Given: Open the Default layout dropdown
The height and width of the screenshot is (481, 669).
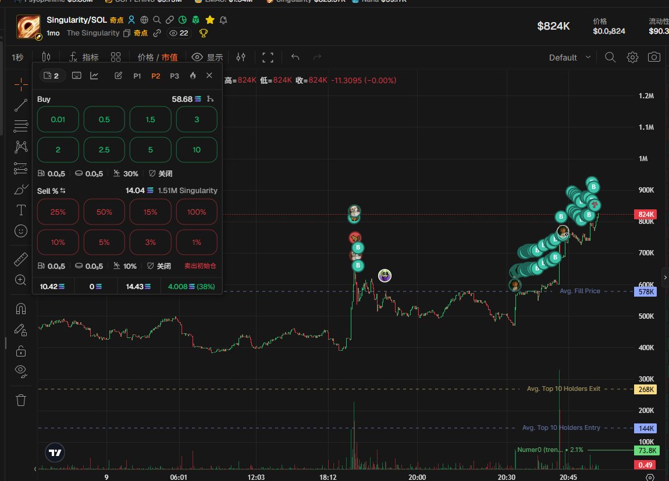Looking at the screenshot, I should 570,57.
